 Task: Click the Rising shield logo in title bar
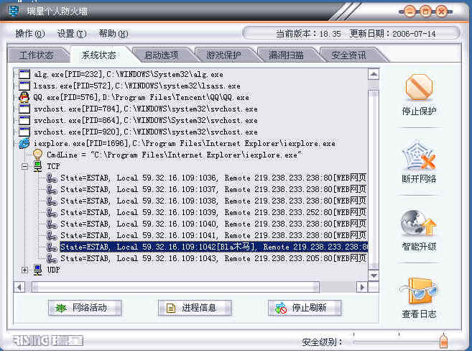coord(13,11)
